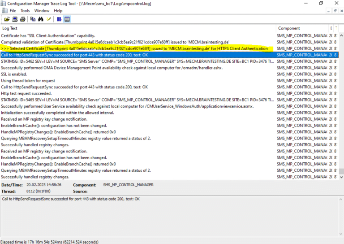344x244 pixels.
Task: Click the Elapsed time status bar text
Action: coord(49,242)
